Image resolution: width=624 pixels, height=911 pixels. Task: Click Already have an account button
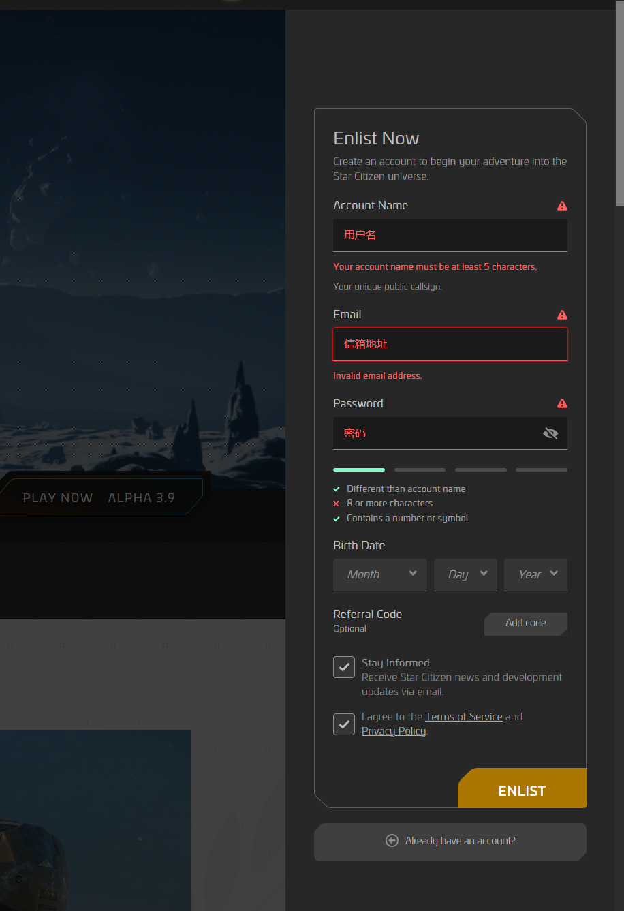click(450, 842)
